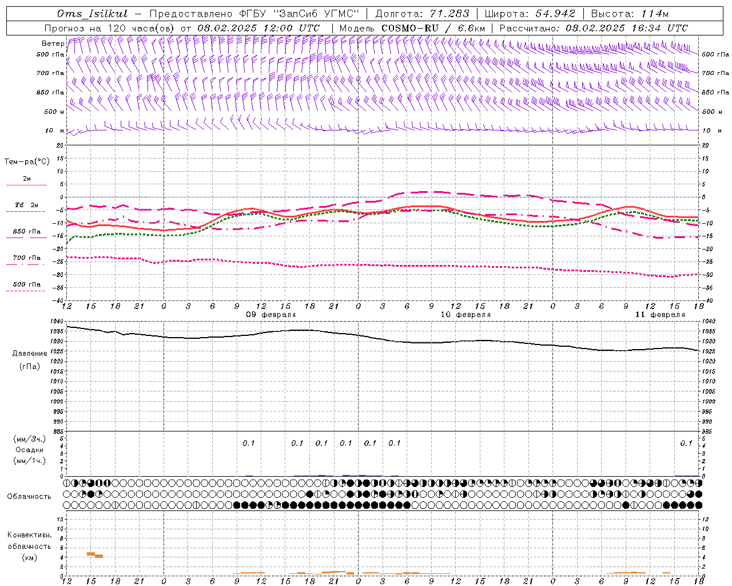Viewport: 732px width, 586px height.
Task: Click the station name Oms_Isilkul
Action: 92,14
